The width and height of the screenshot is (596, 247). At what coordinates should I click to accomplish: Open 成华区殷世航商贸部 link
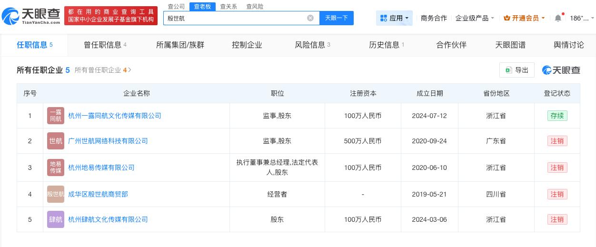(x=98, y=194)
